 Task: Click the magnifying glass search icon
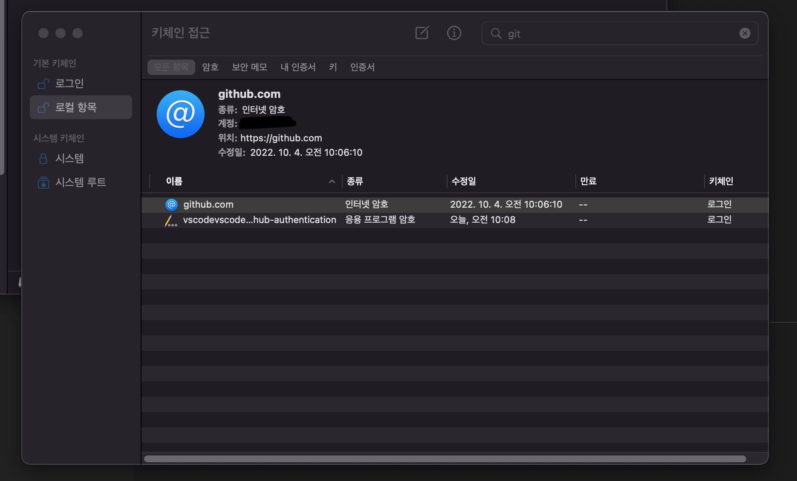coord(496,33)
